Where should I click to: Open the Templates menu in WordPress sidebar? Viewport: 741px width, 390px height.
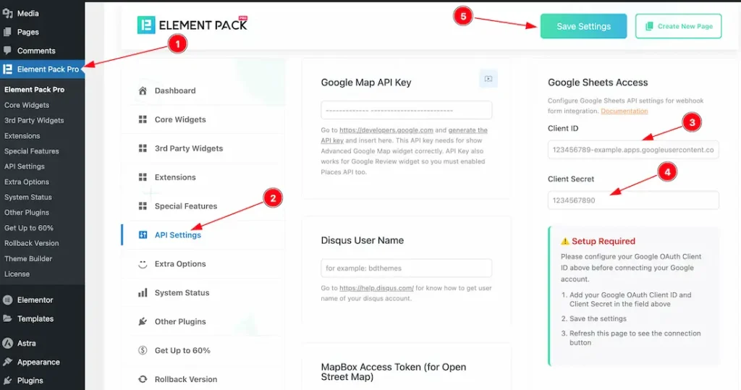(x=35, y=318)
